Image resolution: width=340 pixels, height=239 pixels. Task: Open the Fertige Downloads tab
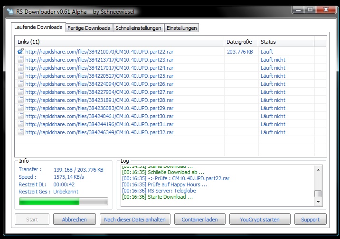tap(89, 28)
